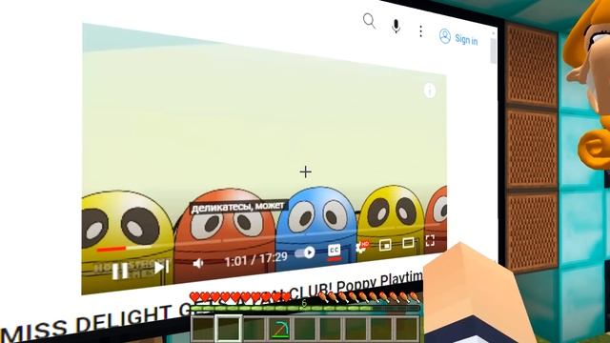Enter fullscreen mode

tap(430, 241)
